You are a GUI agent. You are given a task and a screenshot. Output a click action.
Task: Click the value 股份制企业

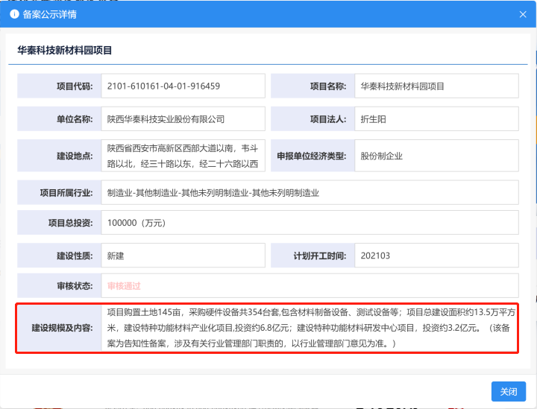point(381,156)
